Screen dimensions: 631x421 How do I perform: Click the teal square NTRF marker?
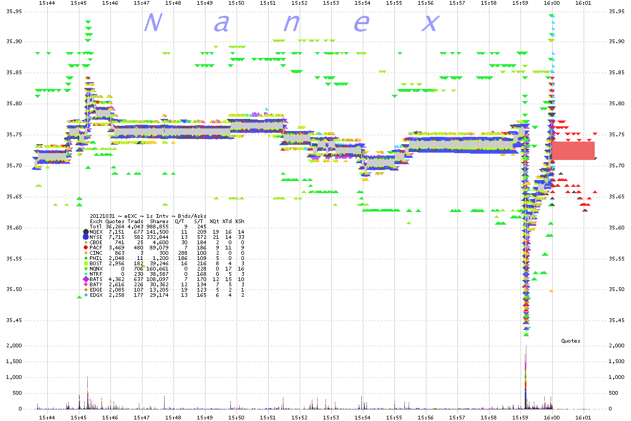[86, 274]
